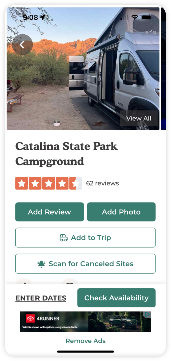This screenshot has width=171, height=361.
Task: Tap Add Review
Action: click(x=49, y=212)
